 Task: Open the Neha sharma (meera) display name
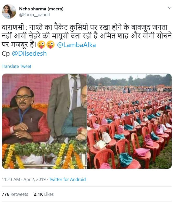[x=41, y=9]
